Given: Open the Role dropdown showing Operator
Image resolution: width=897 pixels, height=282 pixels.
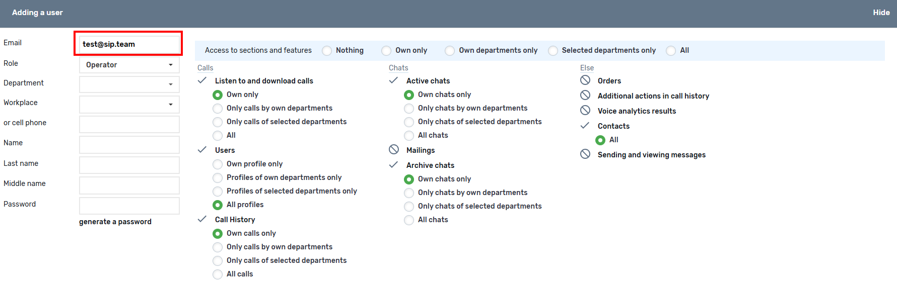Looking at the screenshot, I should point(129,65).
